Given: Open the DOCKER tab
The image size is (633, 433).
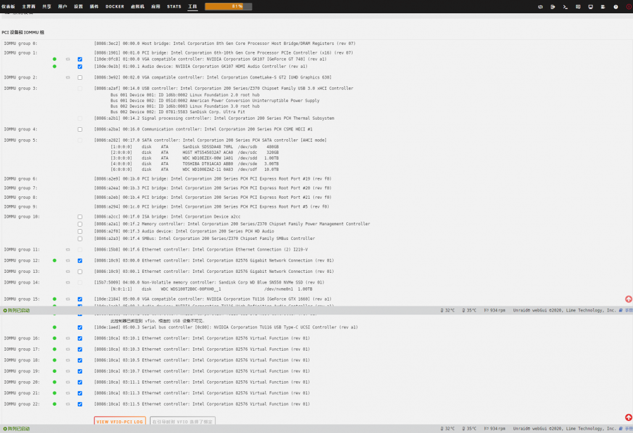Looking at the screenshot, I should pyautogui.click(x=115, y=6).
